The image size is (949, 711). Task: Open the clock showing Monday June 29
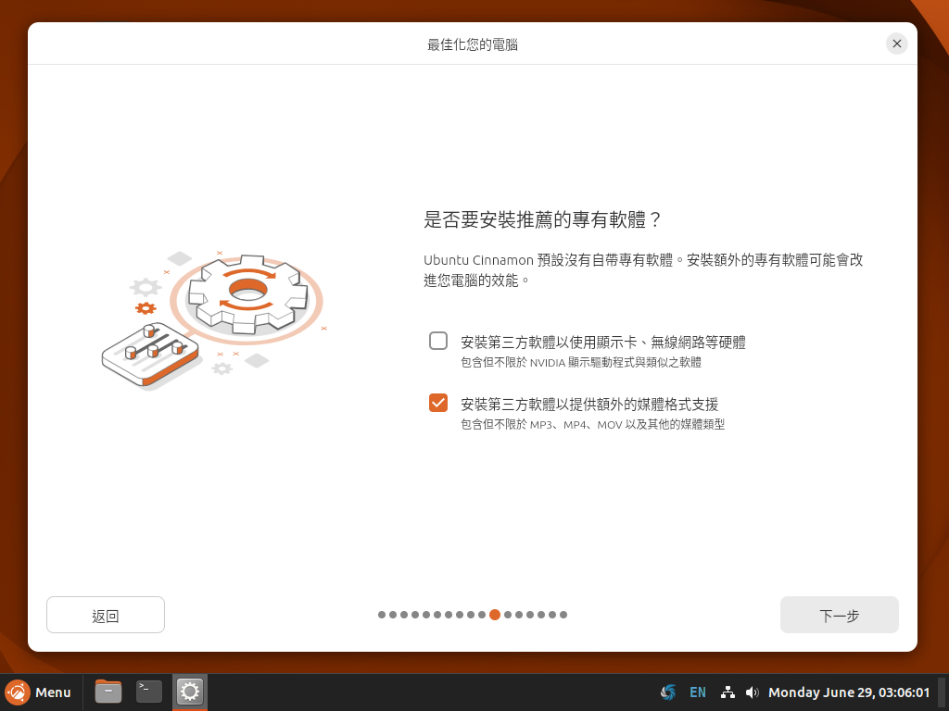click(849, 692)
